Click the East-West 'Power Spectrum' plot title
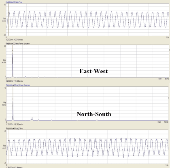The height and width of the screenshot is (168, 170). [18, 44]
